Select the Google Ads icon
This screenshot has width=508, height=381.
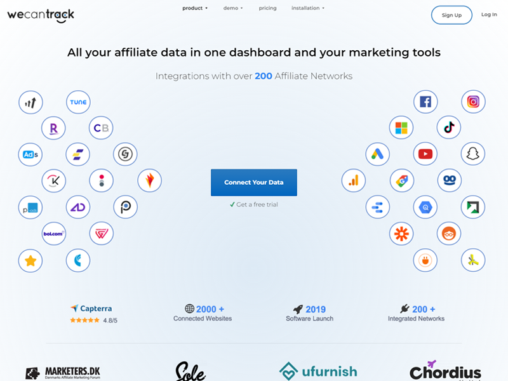[x=377, y=154]
